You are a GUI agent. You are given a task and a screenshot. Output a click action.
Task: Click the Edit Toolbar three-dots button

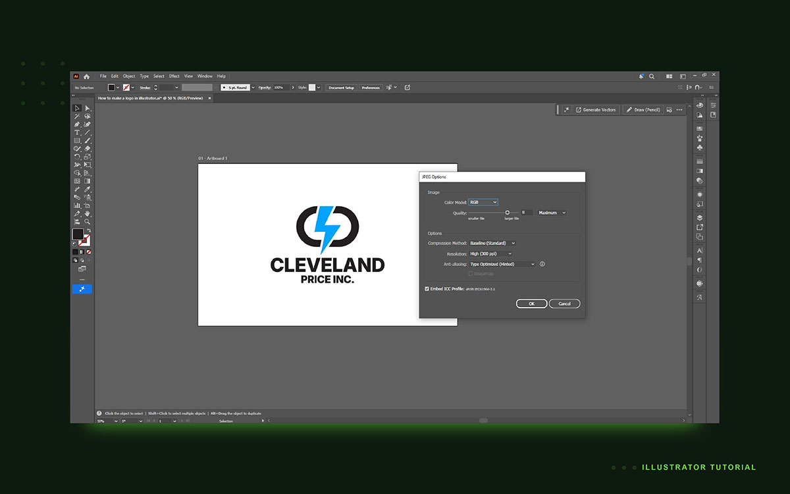82,279
